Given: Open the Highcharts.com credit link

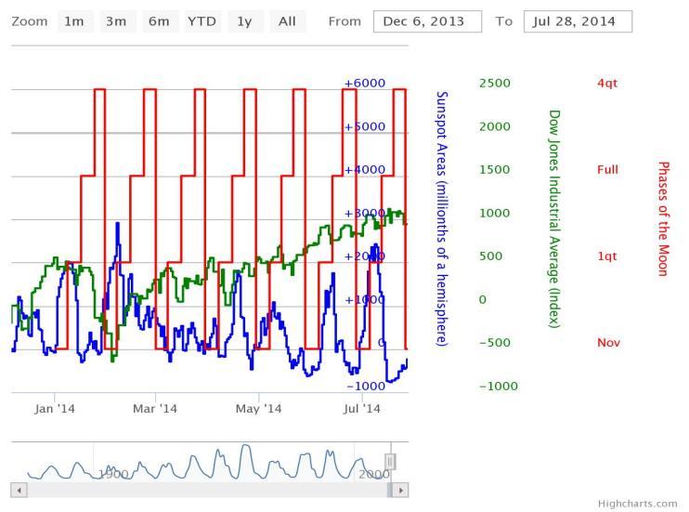Looking at the screenshot, I should click(x=638, y=504).
